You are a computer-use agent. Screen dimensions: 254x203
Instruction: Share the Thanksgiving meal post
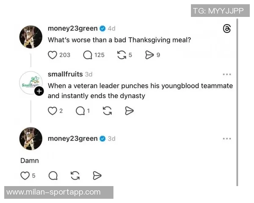coord(149,55)
